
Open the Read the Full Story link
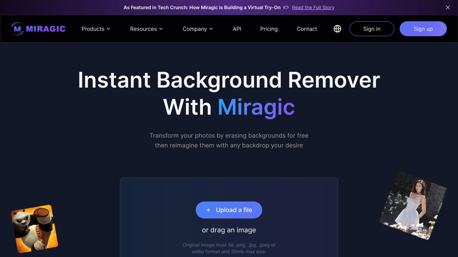[x=313, y=7]
